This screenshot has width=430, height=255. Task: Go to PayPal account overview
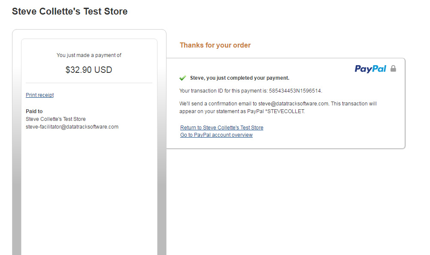point(216,135)
